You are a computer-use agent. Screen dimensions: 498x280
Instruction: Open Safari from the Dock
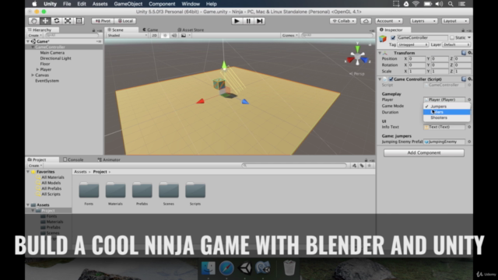pos(226,268)
